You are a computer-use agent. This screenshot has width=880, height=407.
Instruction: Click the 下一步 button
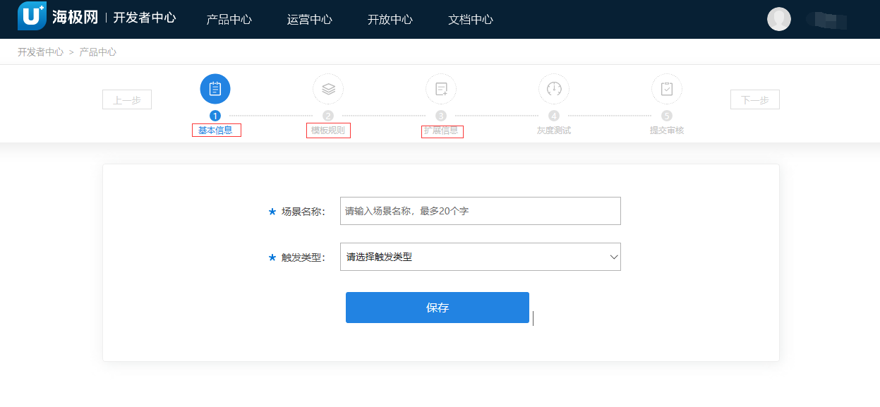pos(754,100)
